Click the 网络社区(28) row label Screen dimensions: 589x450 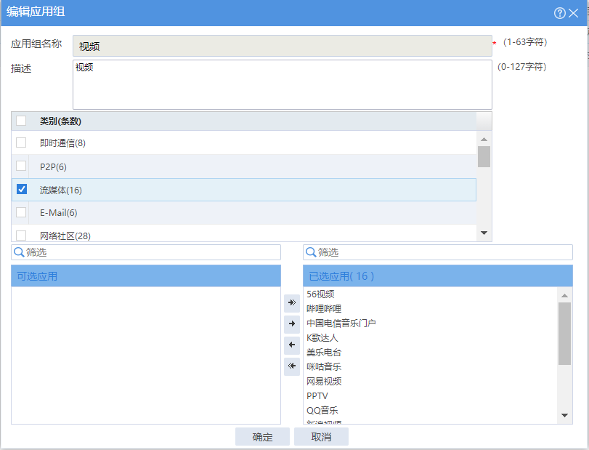point(65,236)
